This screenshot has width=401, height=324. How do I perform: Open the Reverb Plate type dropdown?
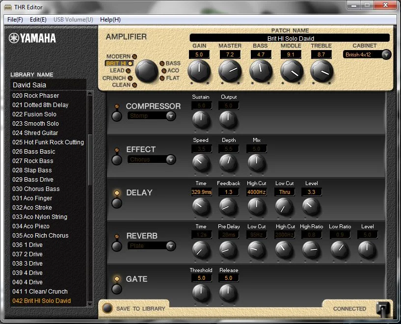152,245
